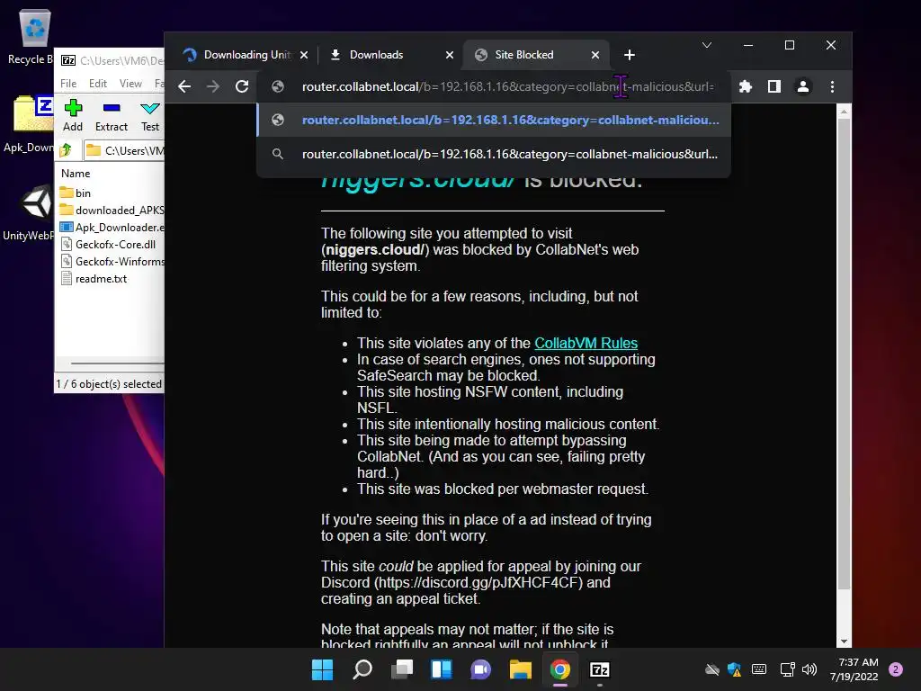This screenshot has width=921, height=691.
Task: Close the Downloads tab
Action: pos(450,55)
